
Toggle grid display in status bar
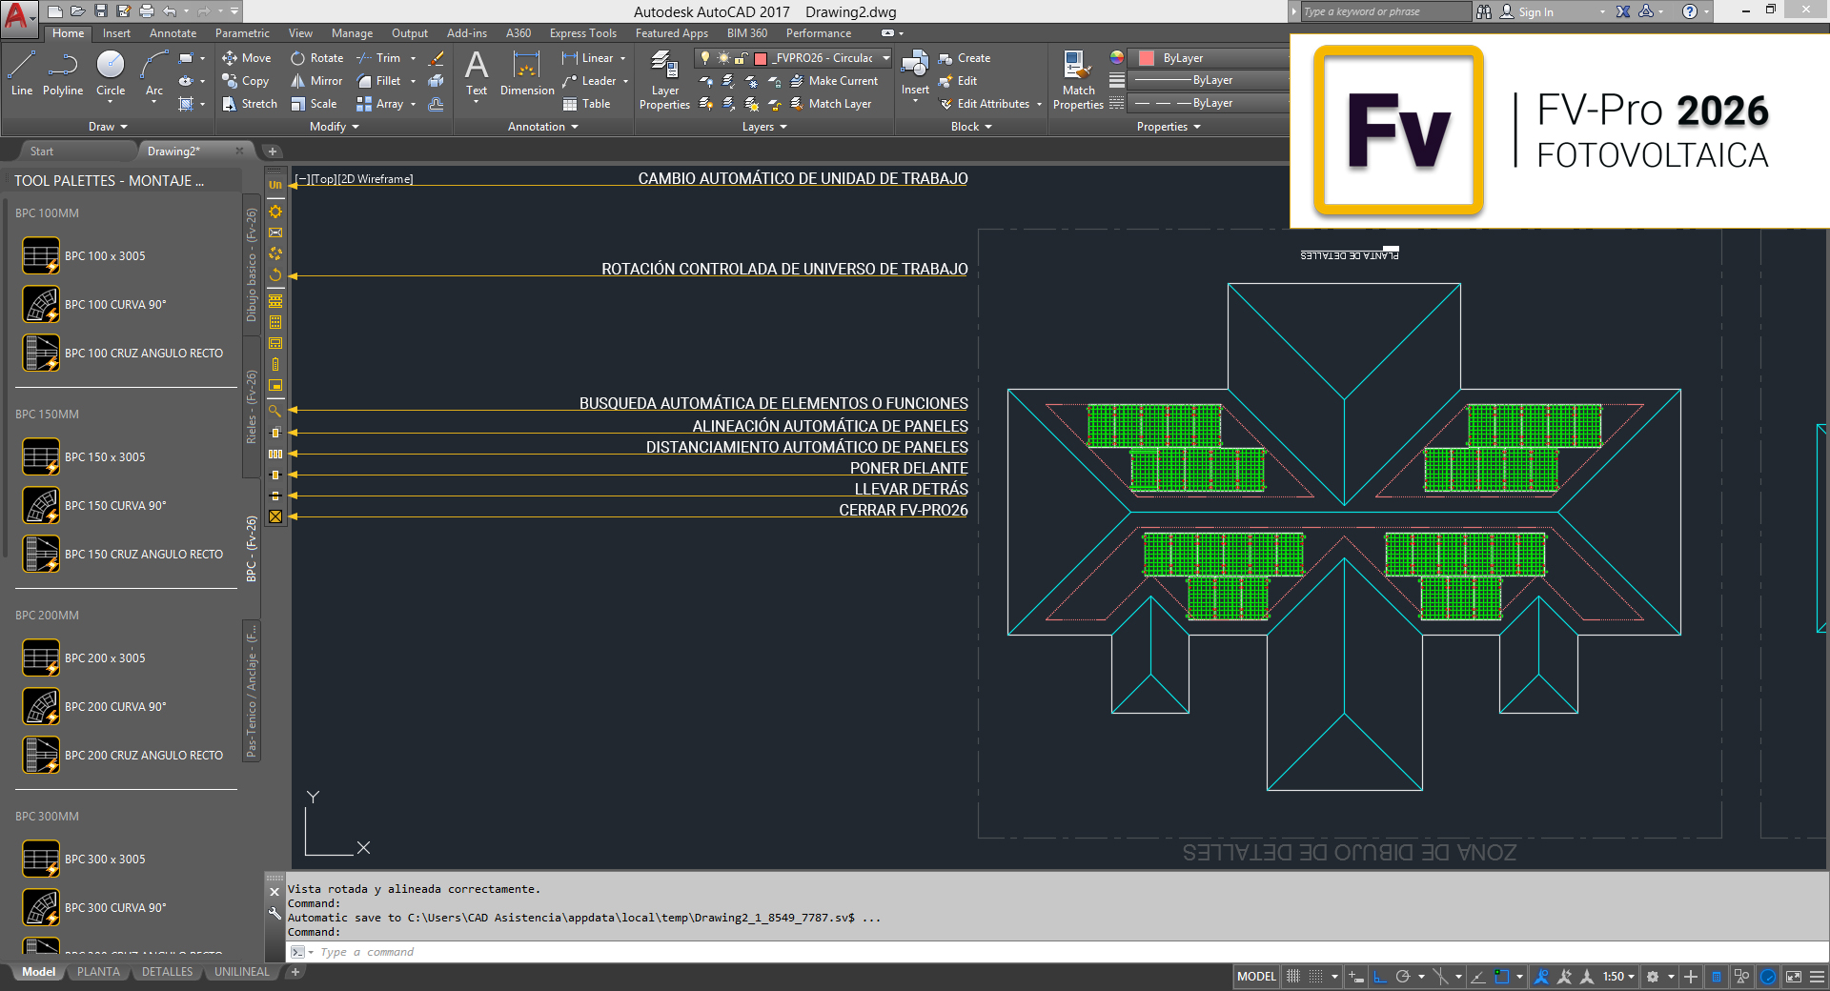click(1293, 977)
